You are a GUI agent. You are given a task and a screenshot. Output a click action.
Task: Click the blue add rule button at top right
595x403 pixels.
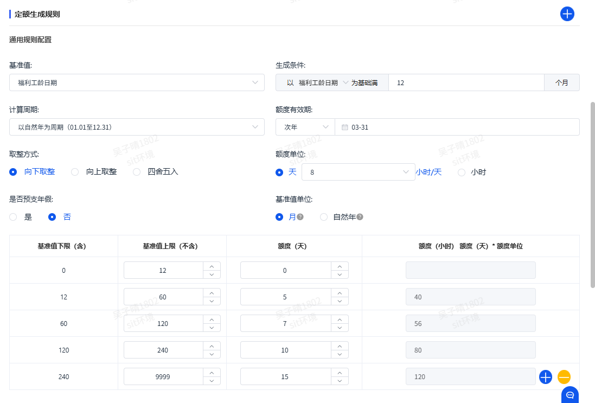tap(567, 14)
